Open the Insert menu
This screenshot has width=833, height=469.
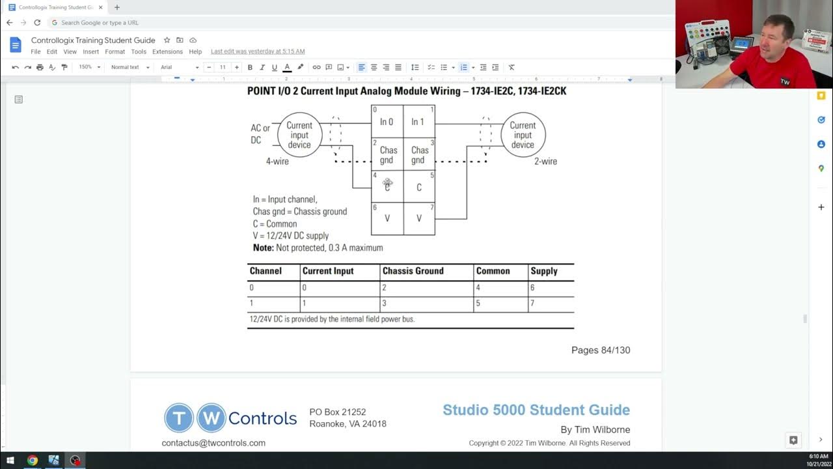coord(91,51)
